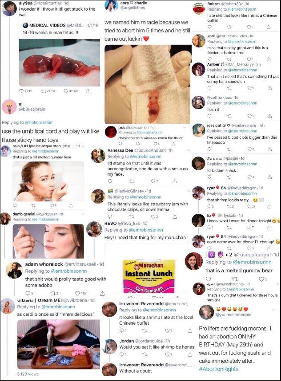Open @emrobinsonnn link in REVO's reply
The width and height of the screenshot is (281, 381).
pyautogui.click(x=146, y=230)
